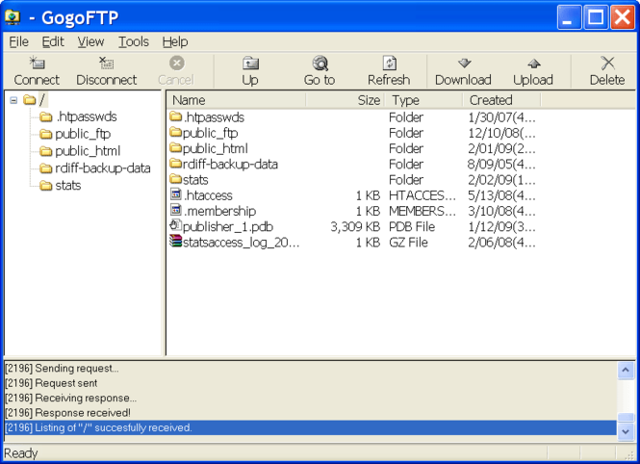Click the GogoFTP title bar app icon
The image size is (640, 464).
[13, 17]
